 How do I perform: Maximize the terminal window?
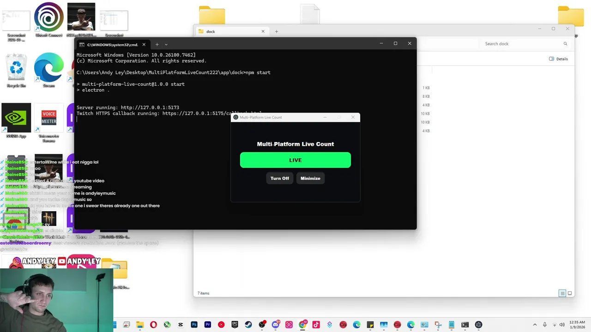point(395,43)
